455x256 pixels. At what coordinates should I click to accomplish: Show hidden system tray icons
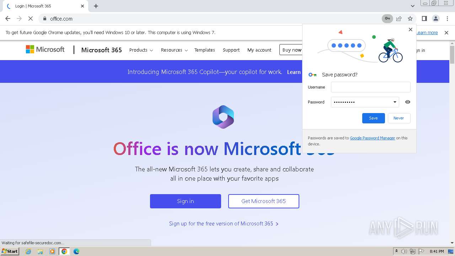pyautogui.click(x=396, y=251)
